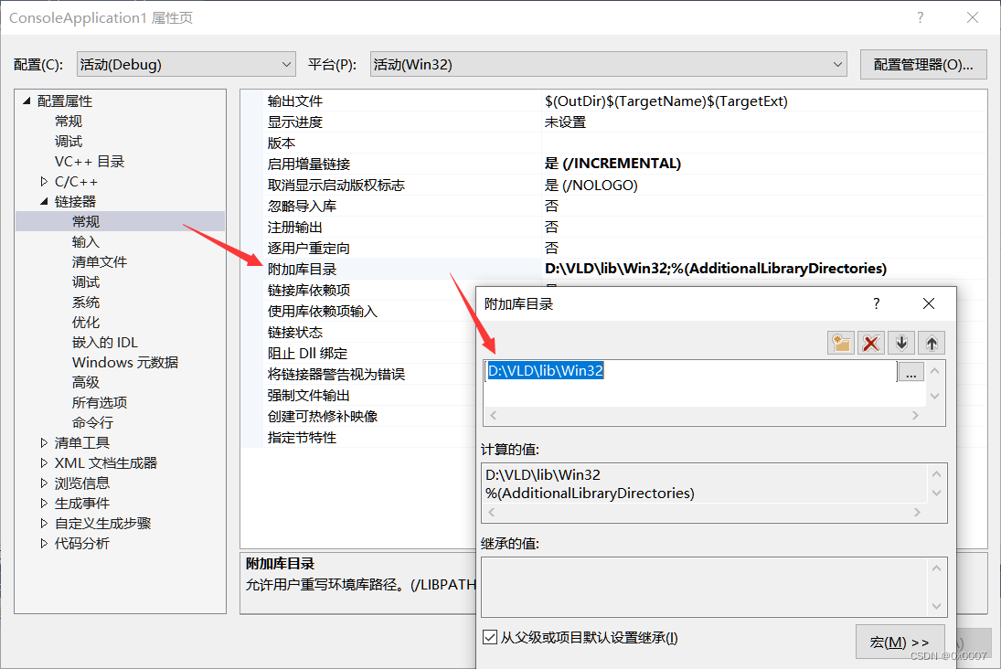Image resolution: width=1001 pixels, height=669 pixels.
Task: Click scroll-up arrow in 继承的值 box
Action: [936, 568]
